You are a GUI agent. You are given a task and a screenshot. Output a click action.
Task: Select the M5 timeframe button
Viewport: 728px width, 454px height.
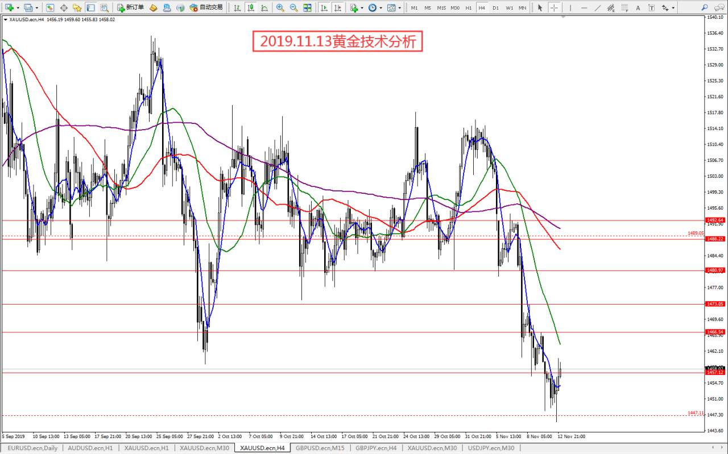428,7
